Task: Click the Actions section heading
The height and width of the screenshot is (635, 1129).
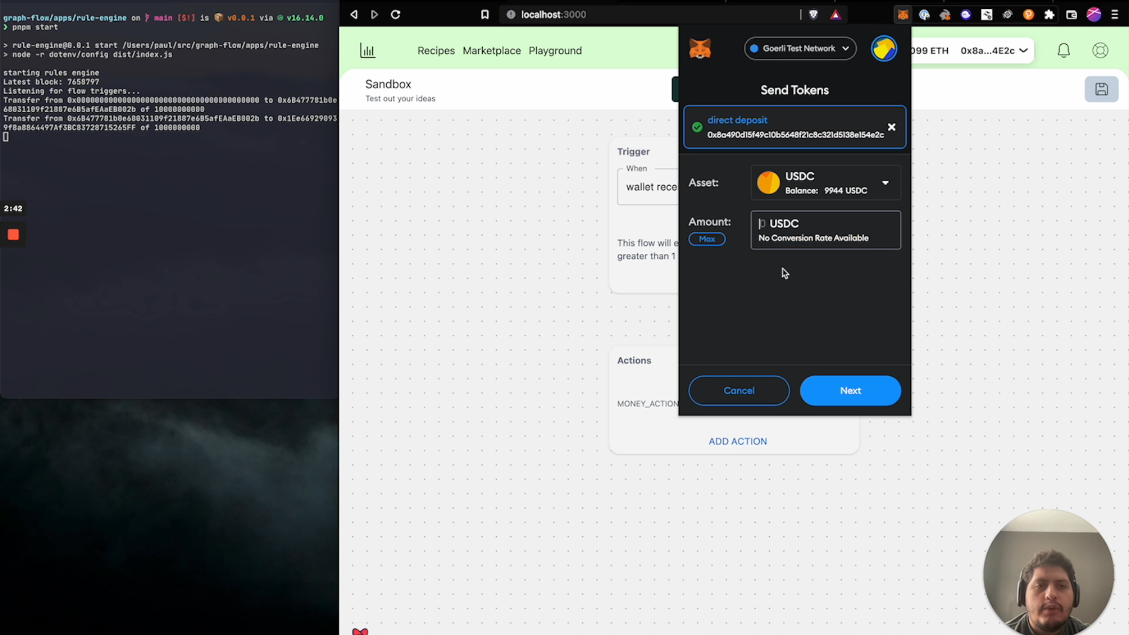Action: [634, 360]
